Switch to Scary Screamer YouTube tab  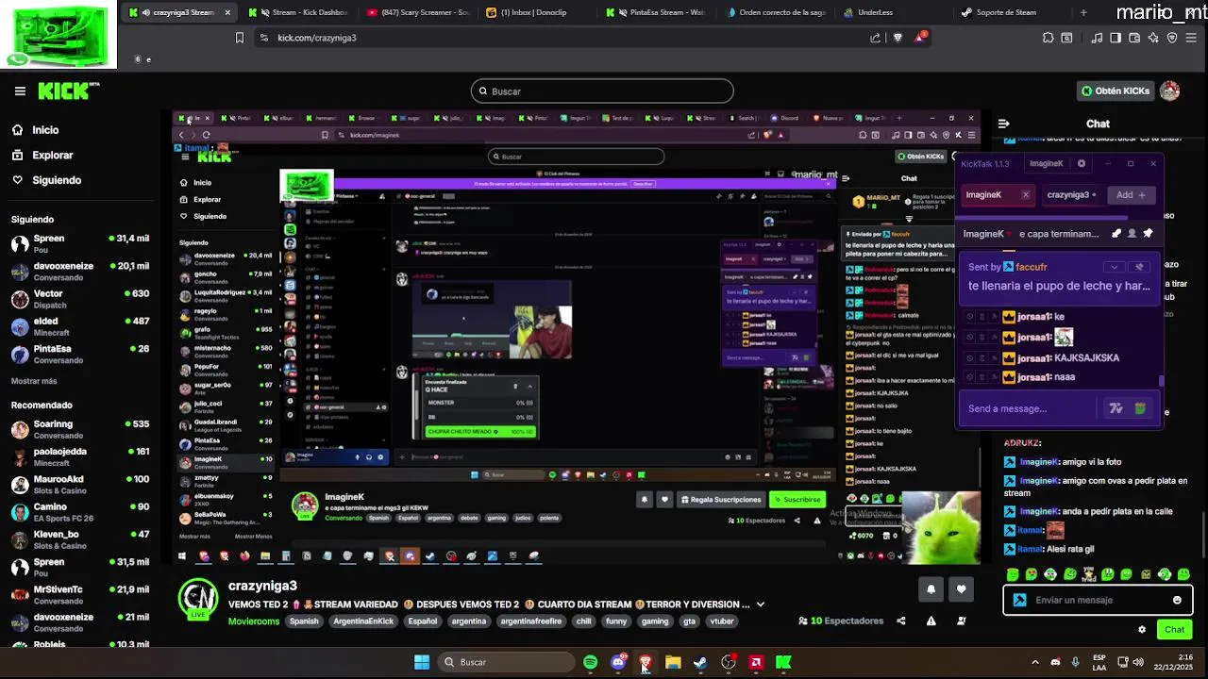tap(420, 12)
